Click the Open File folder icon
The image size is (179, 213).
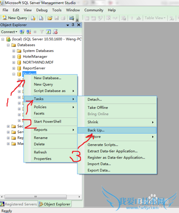click(x=50, y=18)
